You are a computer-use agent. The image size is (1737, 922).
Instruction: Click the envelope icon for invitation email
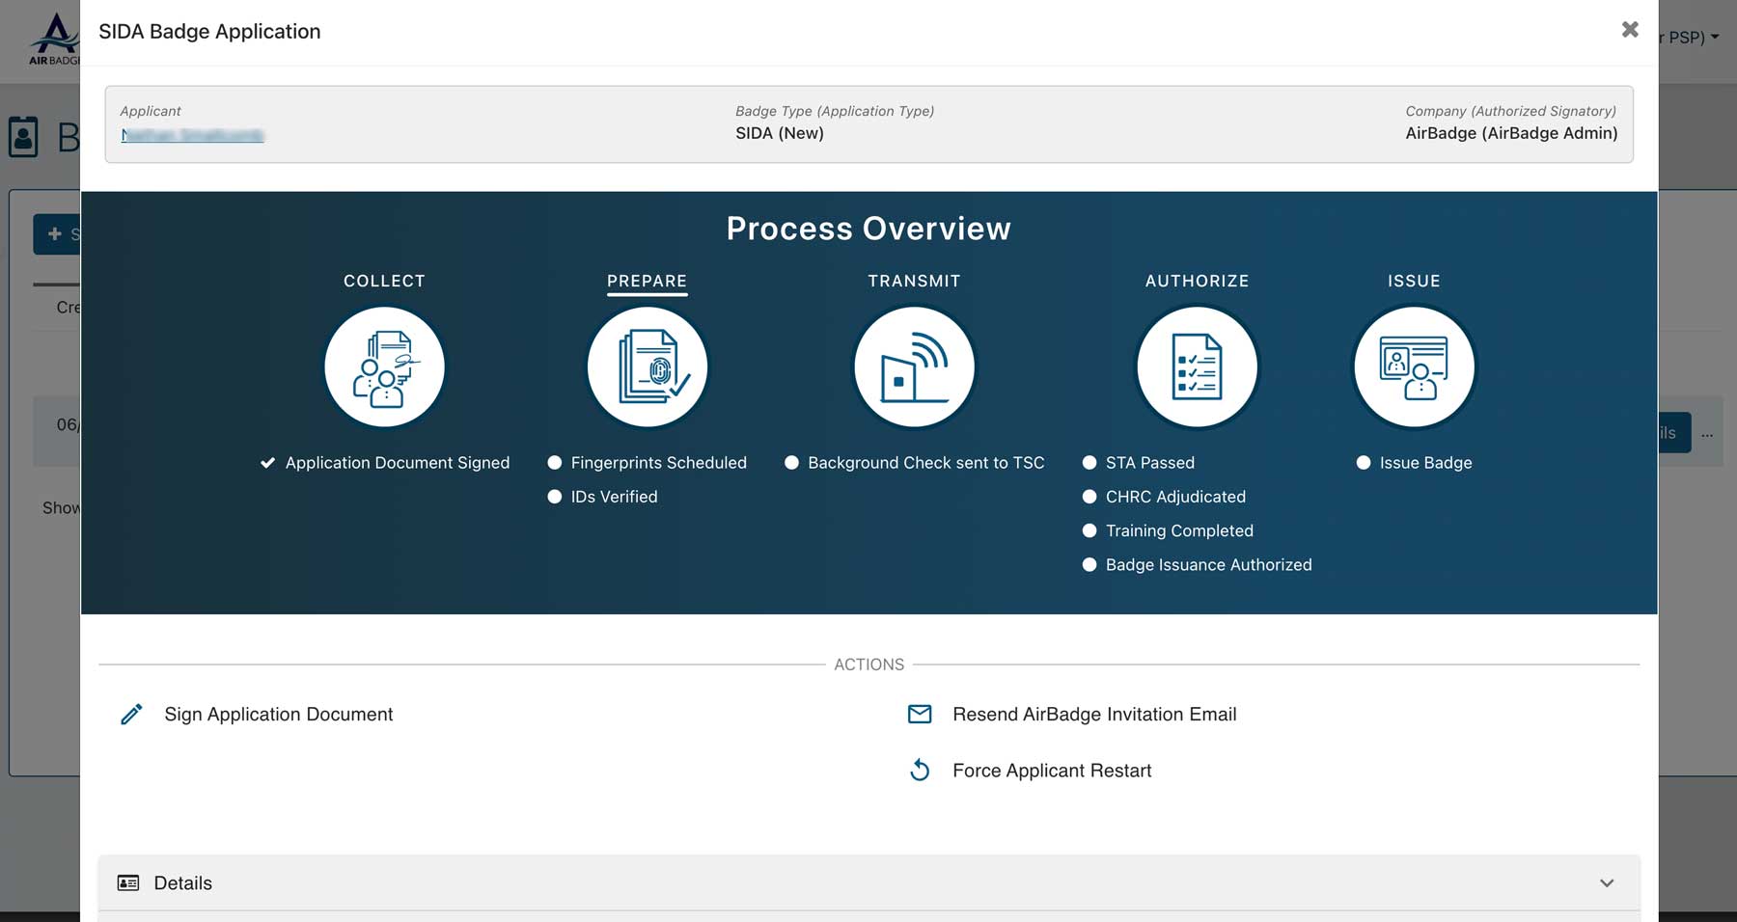click(920, 715)
